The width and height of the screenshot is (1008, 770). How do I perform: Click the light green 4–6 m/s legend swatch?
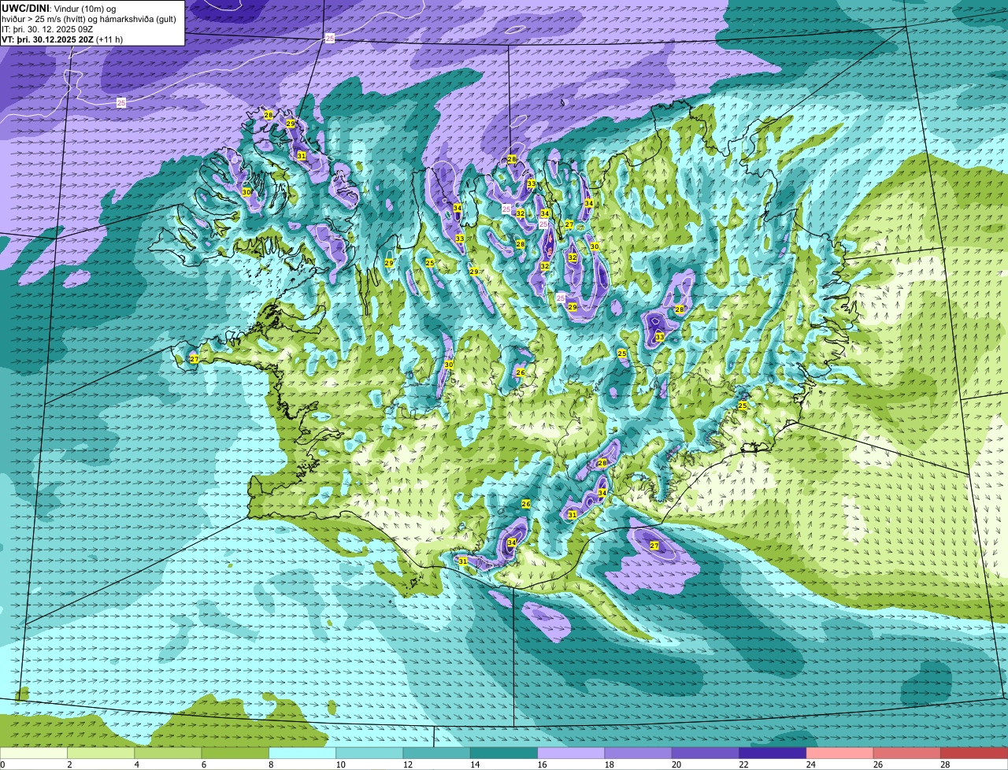168,753
